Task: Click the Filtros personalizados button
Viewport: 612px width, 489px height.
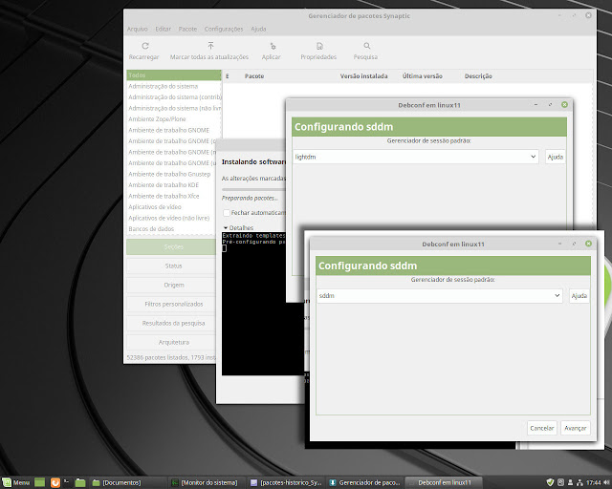Action: point(171,304)
